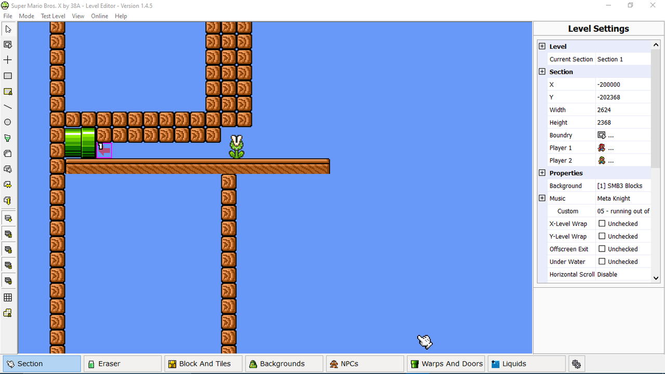Click the Player 2 Luigi icon
Image resolution: width=665 pixels, height=374 pixels.
click(602, 161)
